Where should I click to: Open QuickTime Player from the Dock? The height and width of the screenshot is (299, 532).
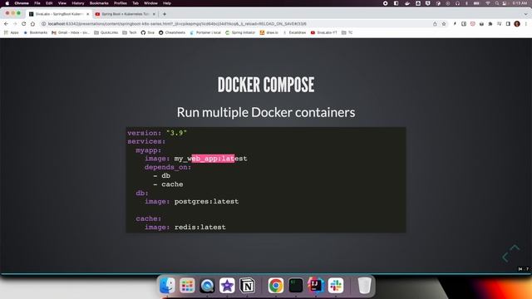click(x=207, y=286)
